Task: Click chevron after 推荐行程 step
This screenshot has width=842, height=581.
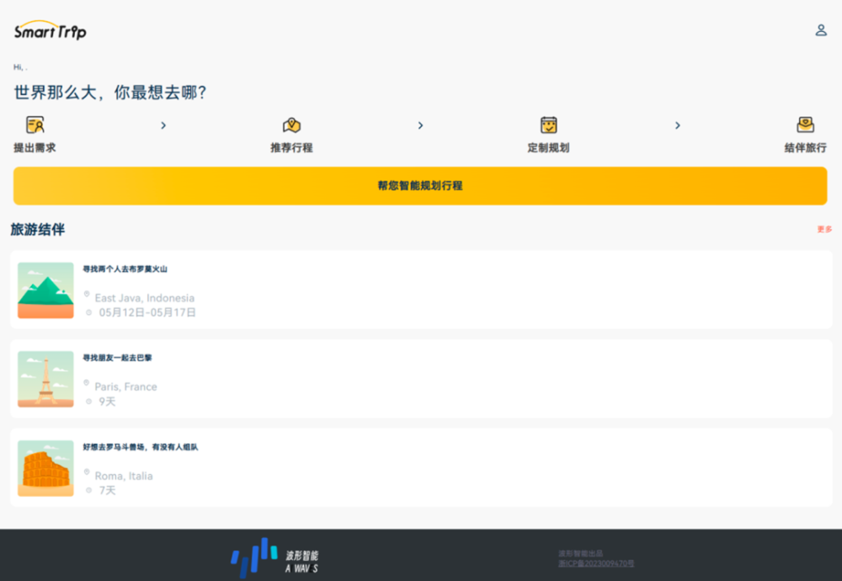Action: [x=420, y=125]
